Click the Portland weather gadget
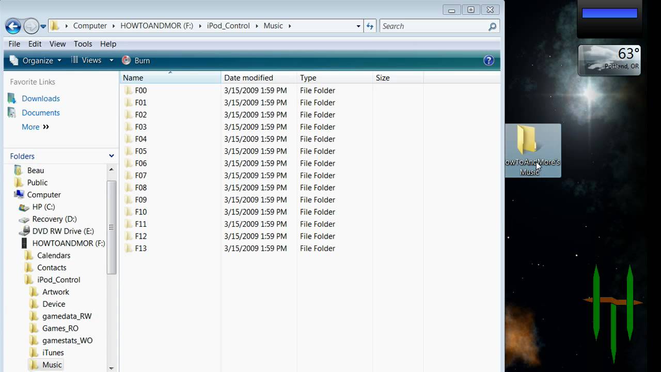Screen dimensions: 661x372 [609, 60]
